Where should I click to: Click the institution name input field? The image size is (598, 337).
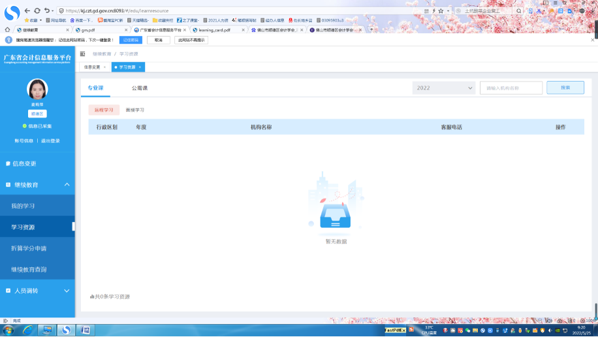[x=511, y=88]
